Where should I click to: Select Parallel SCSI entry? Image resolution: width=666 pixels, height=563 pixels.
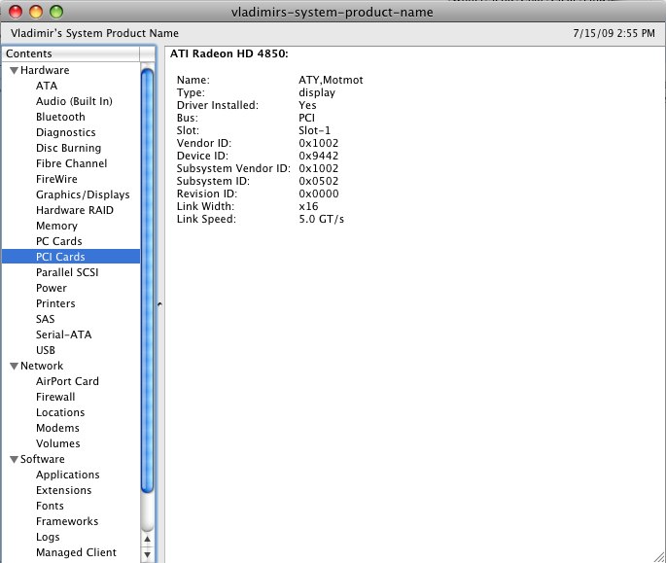[67, 272]
